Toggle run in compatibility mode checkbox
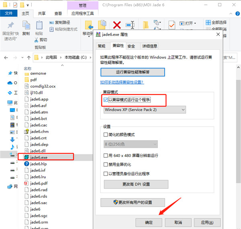The height and width of the screenshot is (229, 241). coord(105,100)
